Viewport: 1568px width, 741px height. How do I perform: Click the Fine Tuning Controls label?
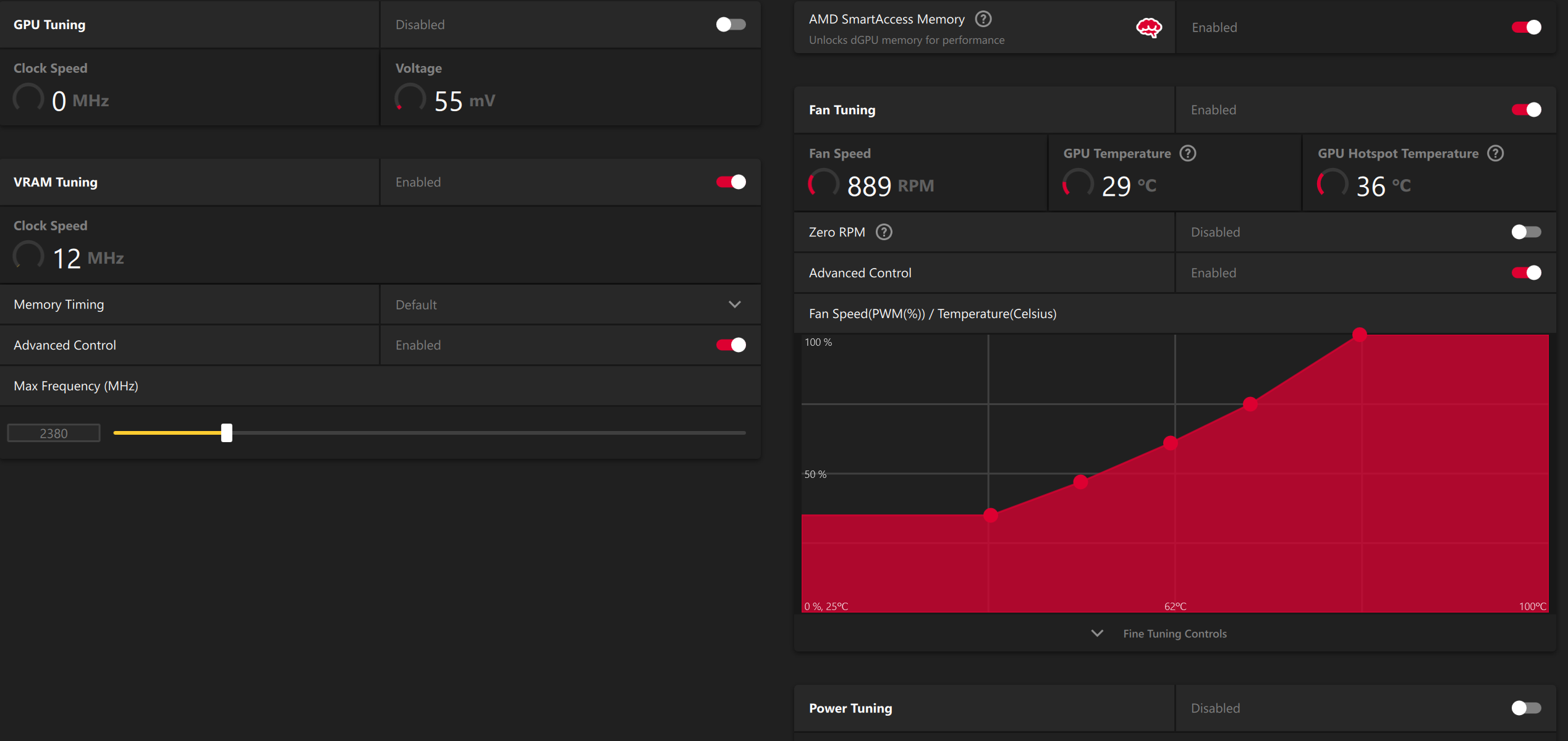tap(1175, 634)
